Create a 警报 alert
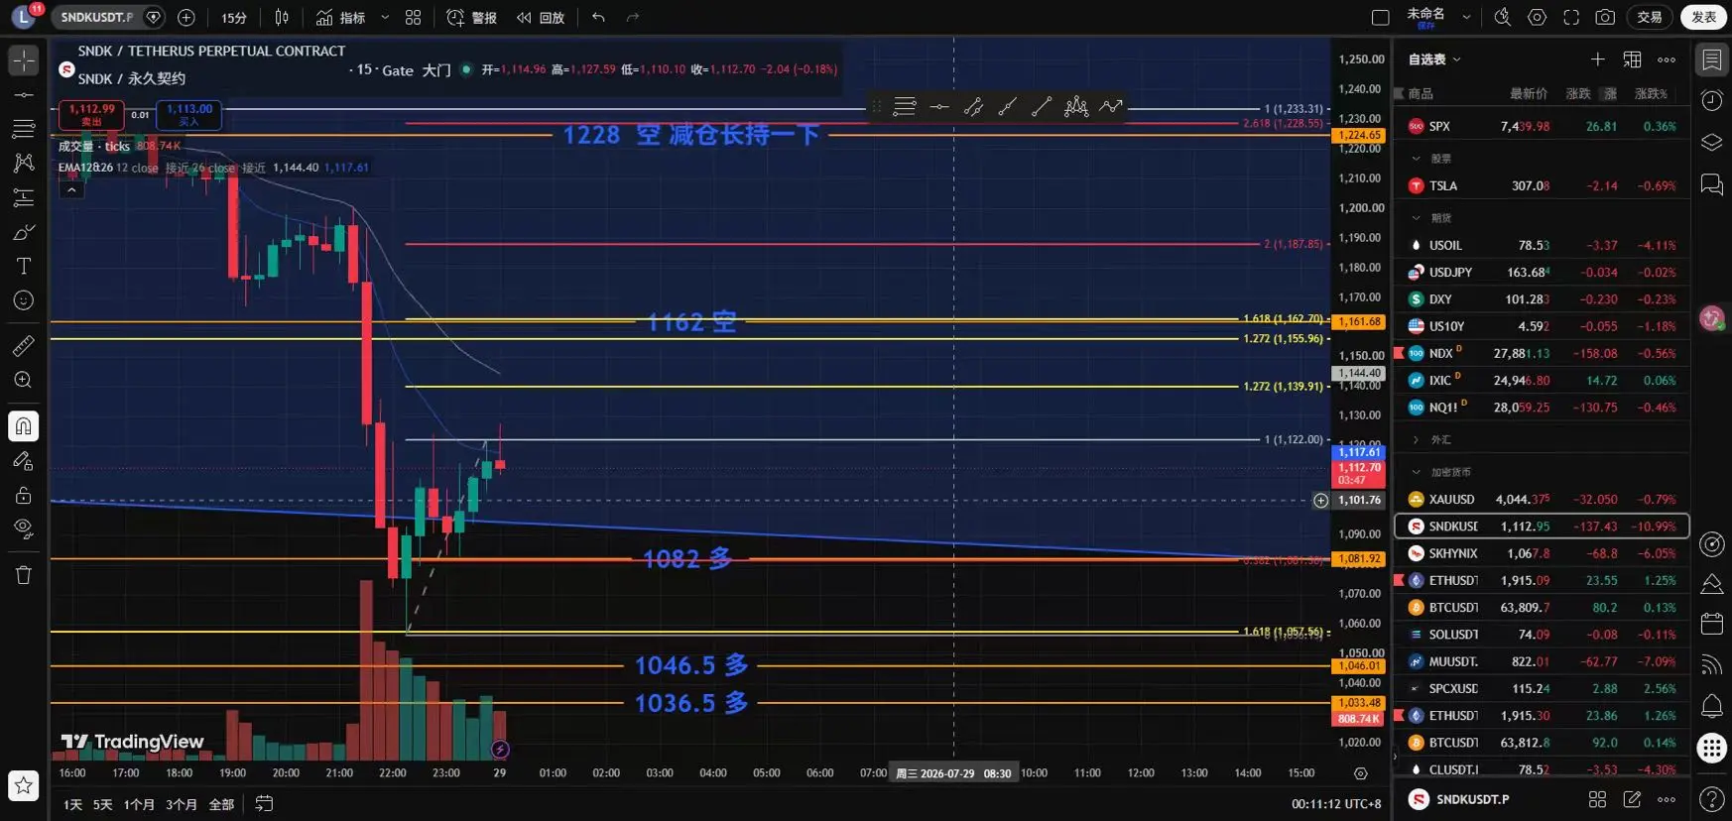 472,17
